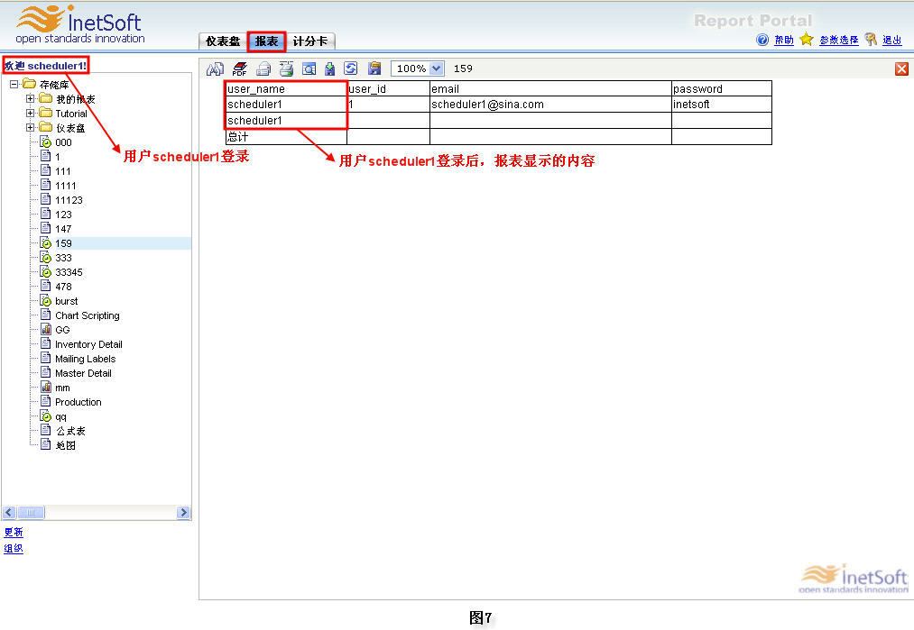Screen dimensions: 914x630
Task: Switch to the 计分卡 tab
Action: [310, 41]
